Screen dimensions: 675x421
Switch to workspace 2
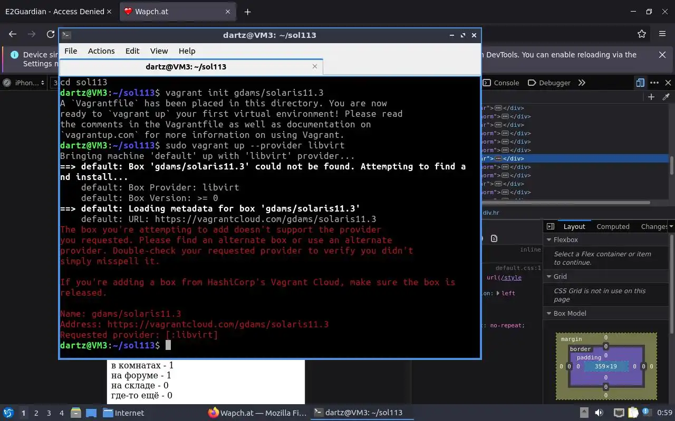pos(36,413)
